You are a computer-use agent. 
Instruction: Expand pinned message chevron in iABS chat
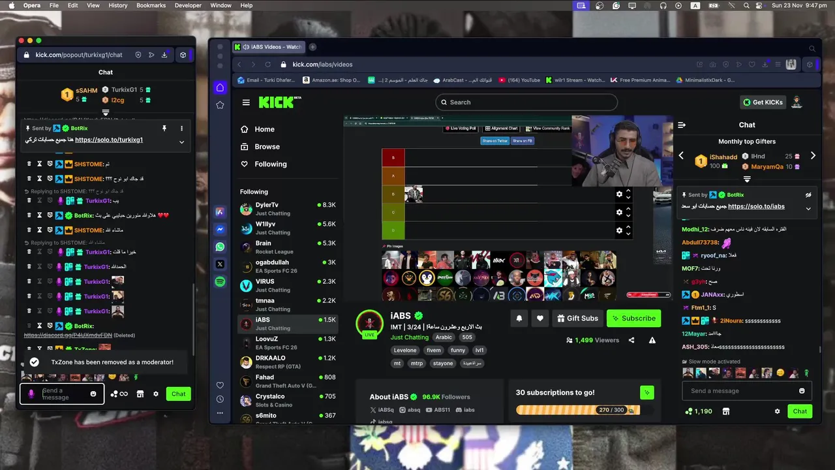[808, 209]
